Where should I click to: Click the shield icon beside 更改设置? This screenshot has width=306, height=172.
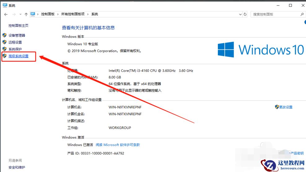[x=277, y=107]
